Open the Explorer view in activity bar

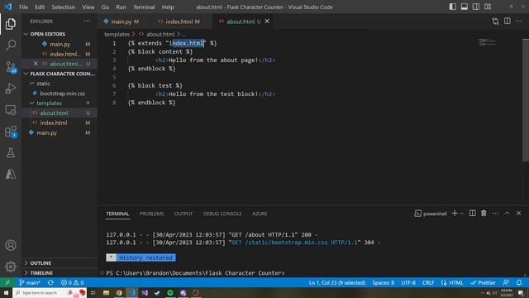coord(11,24)
